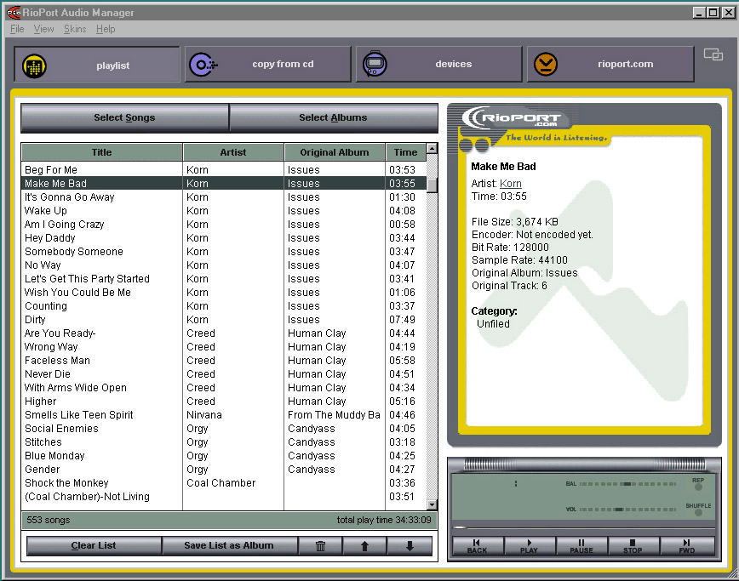This screenshot has width=739, height=581.
Task: Click the devices player icon
Action: click(x=375, y=64)
